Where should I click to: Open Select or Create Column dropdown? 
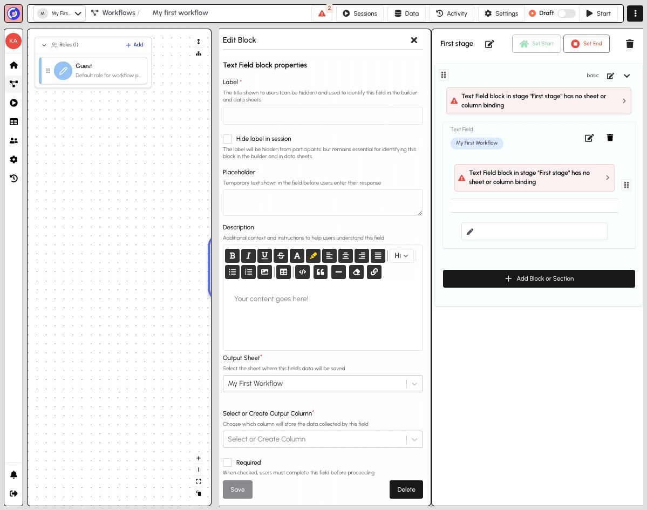point(322,439)
